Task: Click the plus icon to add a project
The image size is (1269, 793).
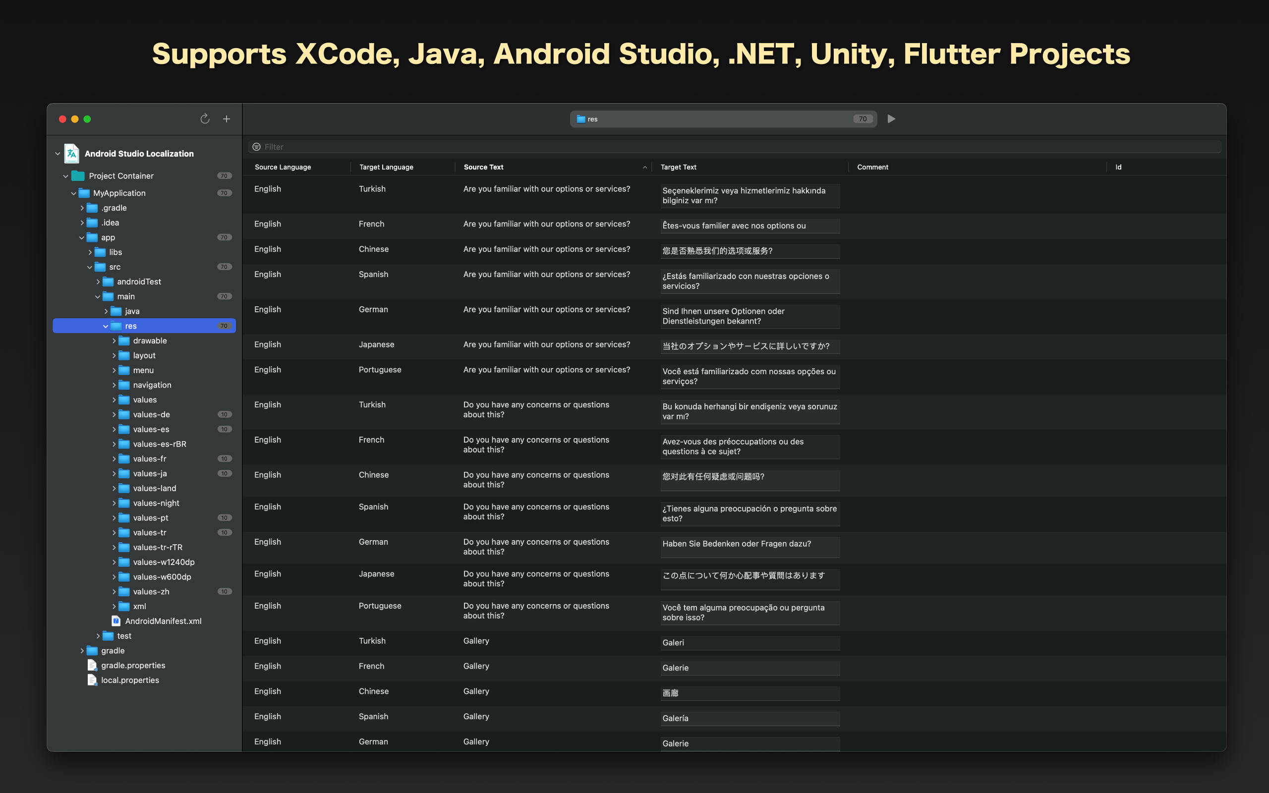Action: [227, 119]
